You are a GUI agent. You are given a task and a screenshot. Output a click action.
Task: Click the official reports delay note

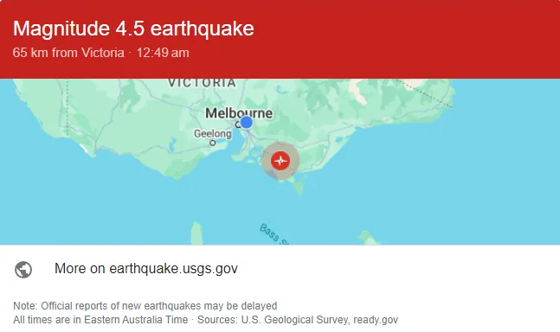coord(145,306)
